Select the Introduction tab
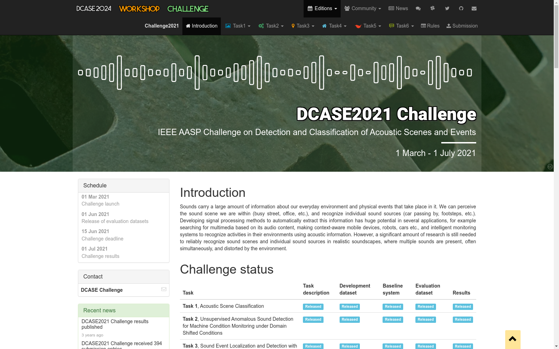The height and width of the screenshot is (349, 559). pos(202,26)
